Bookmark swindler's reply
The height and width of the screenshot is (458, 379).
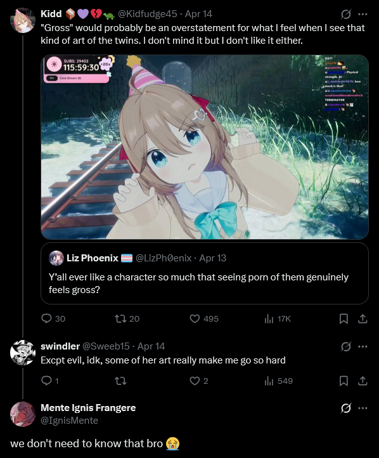[344, 381]
